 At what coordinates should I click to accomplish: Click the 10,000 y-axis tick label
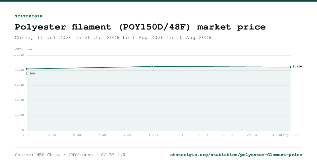point(18,55)
